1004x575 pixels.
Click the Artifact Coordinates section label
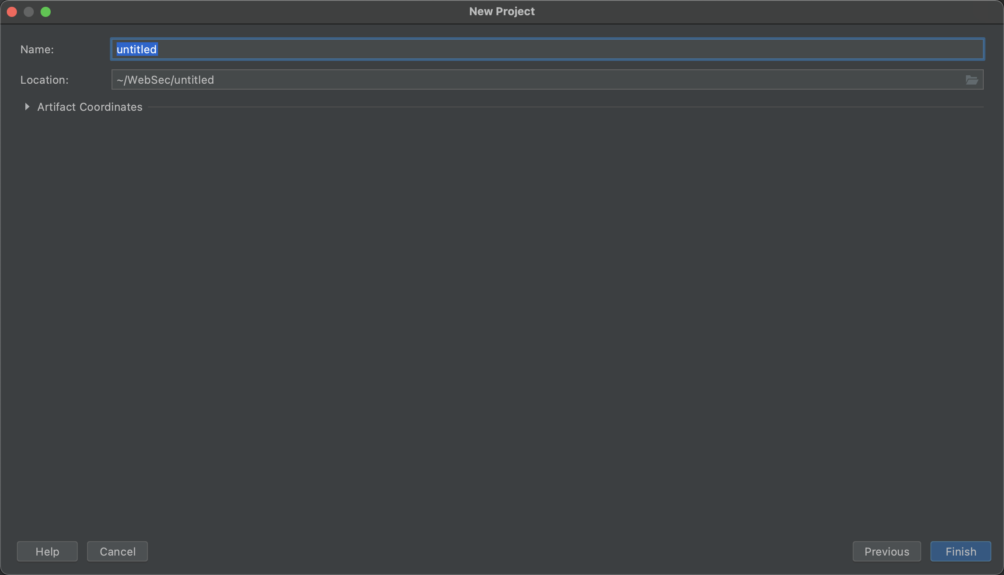[x=90, y=107]
